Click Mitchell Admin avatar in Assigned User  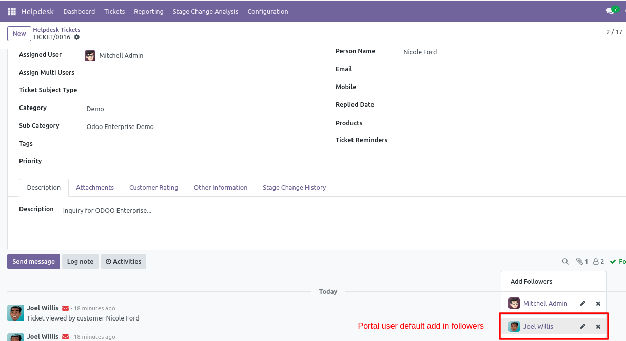pyautogui.click(x=90, y=56)
